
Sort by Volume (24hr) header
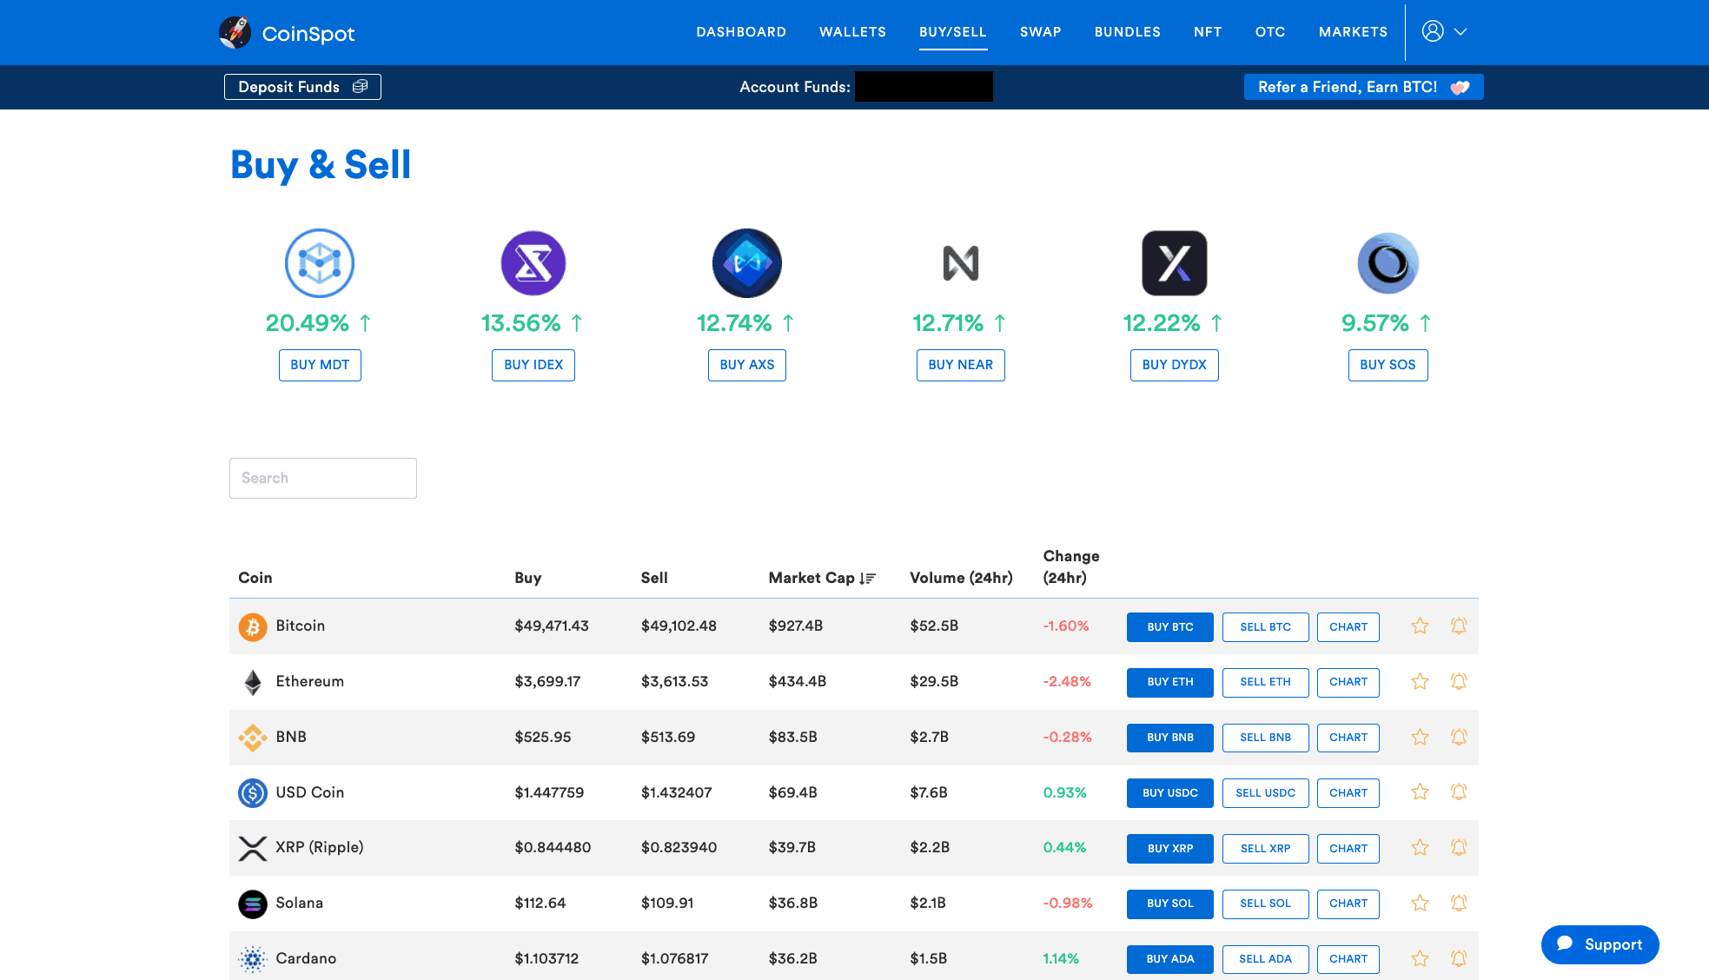[961, 578]
